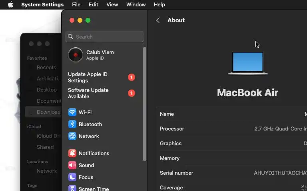The height and width of the screenshot is (191, 307).
Task: Click Locations header in Finder sidebar
Action: coord(38,162)
